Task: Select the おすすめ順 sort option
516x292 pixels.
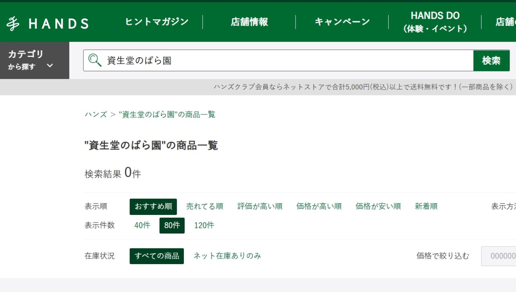Action: click(153, 206)
